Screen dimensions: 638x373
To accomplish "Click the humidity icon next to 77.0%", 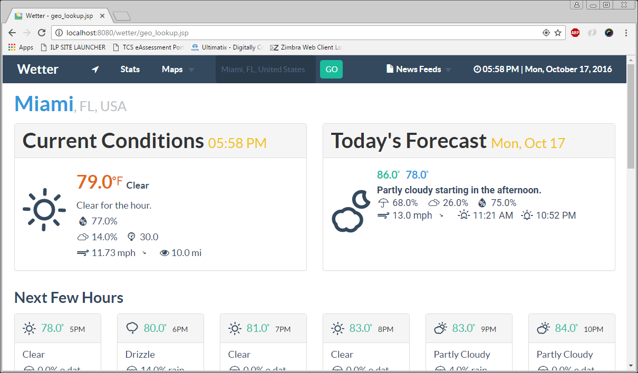I will (x=83, y=221).
